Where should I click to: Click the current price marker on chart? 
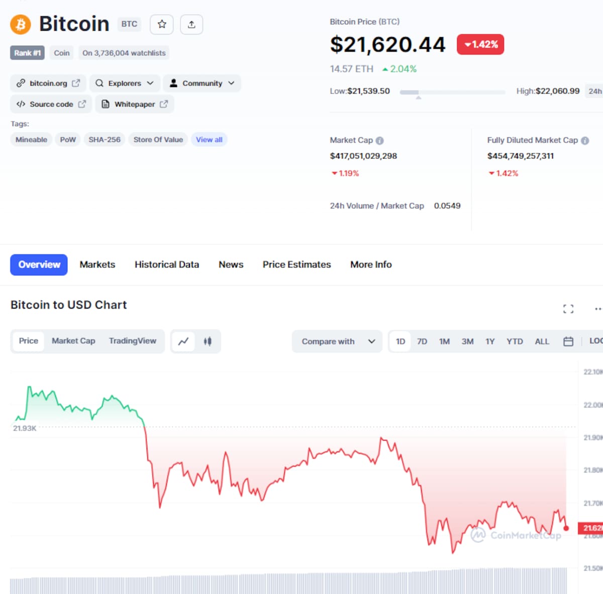(x=566, y=528)
